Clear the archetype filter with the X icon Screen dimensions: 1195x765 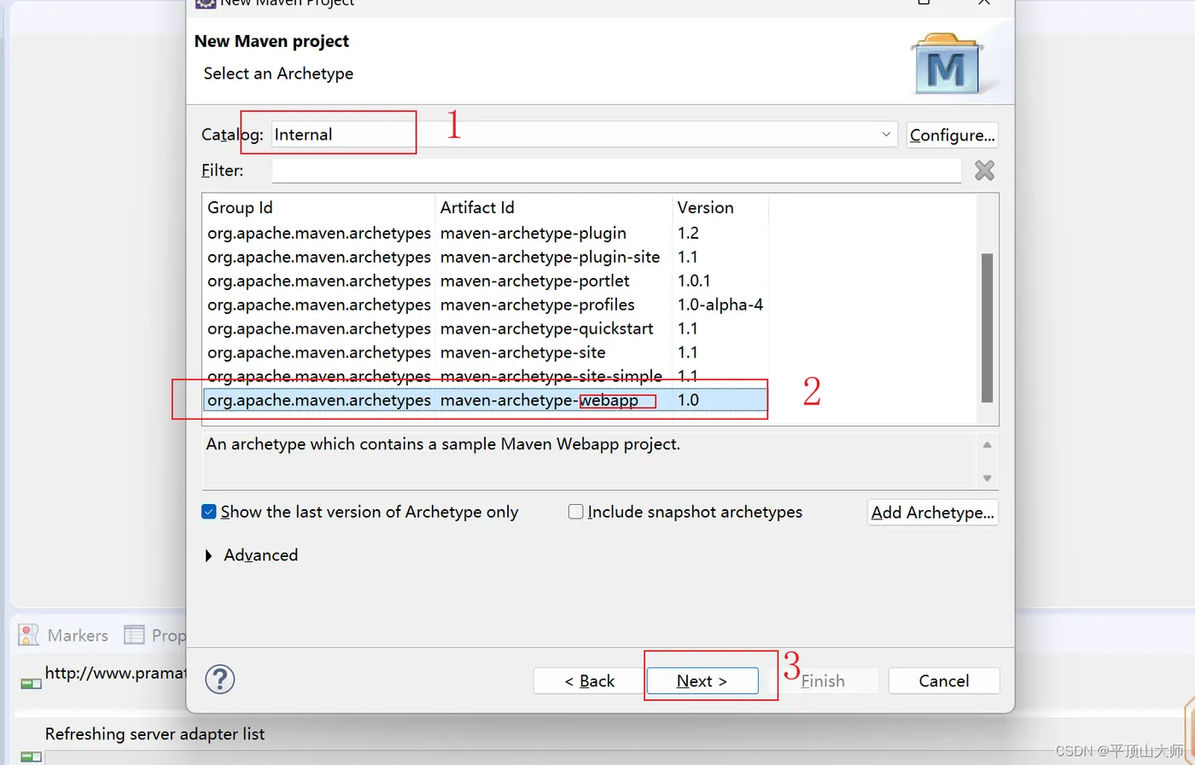tap(984, 171)
